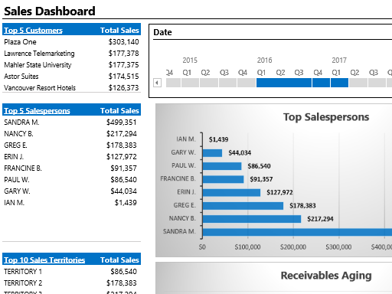Click the Receivables Aging chart title
392x294 pixels.
pos(326,276)
